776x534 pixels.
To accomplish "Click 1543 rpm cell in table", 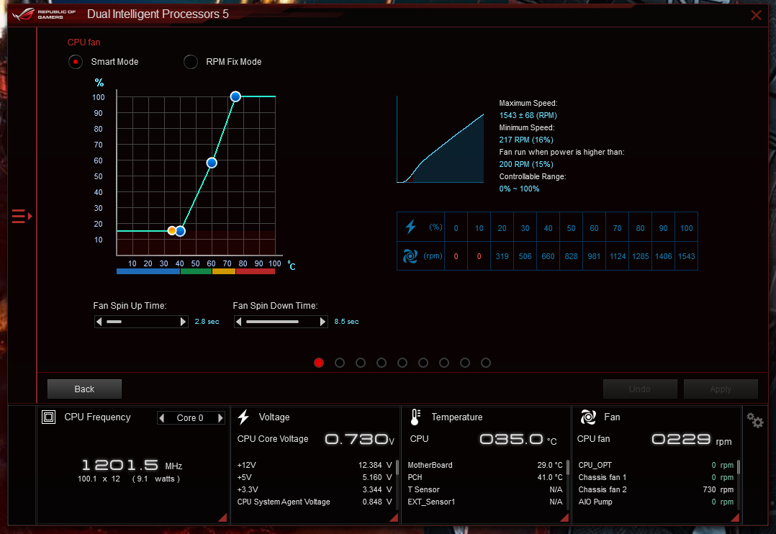I will pos(687,256).
